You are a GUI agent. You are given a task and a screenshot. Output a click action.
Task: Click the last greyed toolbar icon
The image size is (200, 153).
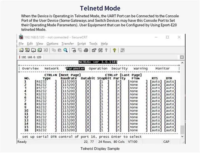(x=122, y=50)
